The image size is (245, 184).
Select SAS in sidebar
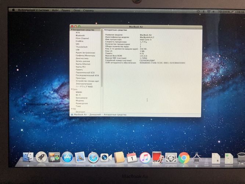click(x=78, y=44)
